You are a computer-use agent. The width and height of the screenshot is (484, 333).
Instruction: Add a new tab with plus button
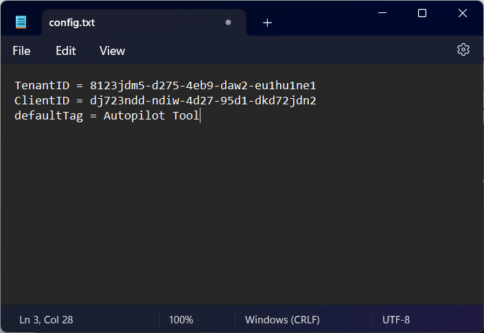point(267,23)
